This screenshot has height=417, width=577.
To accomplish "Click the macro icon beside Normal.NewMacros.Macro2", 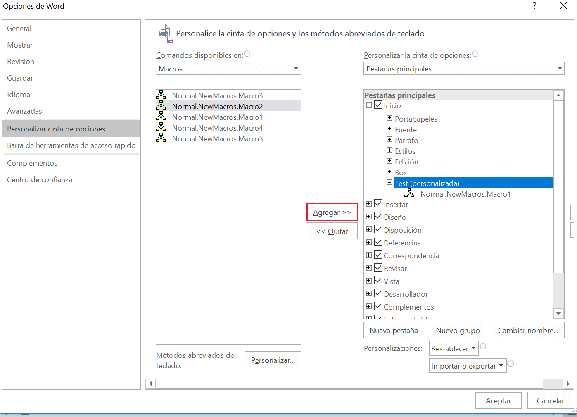I will click(x=161, y=106).
